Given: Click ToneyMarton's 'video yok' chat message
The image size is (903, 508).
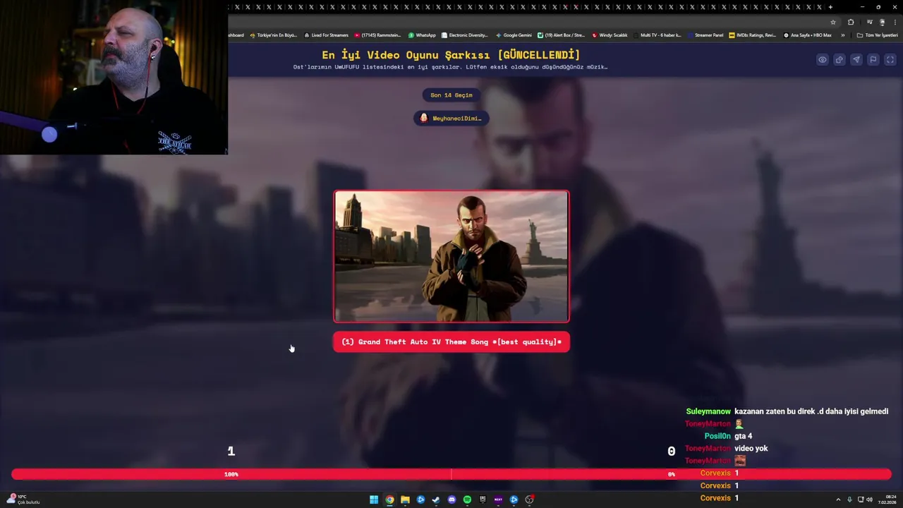Looking at the screenshot, I should [x=726, y=449].
